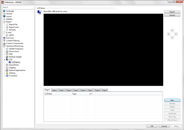Open the Logging page icon
The width and height of the screenshot is (184, 130).
click(7, 68)
